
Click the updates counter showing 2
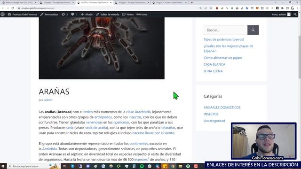coord(65,15)
